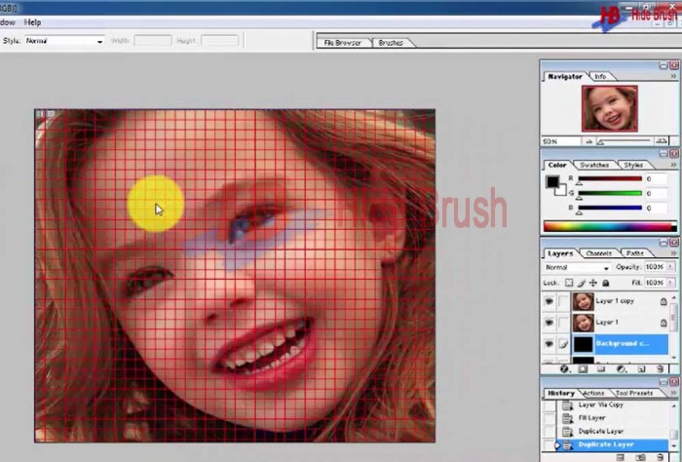Click the Navigator zoom percentage field showing 50%
682x462 pixels.
[x=560, y=142]
